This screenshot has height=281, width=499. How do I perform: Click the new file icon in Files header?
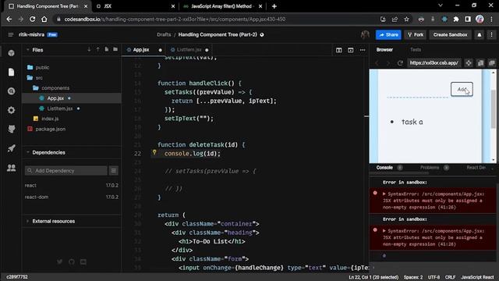(106, 49)
